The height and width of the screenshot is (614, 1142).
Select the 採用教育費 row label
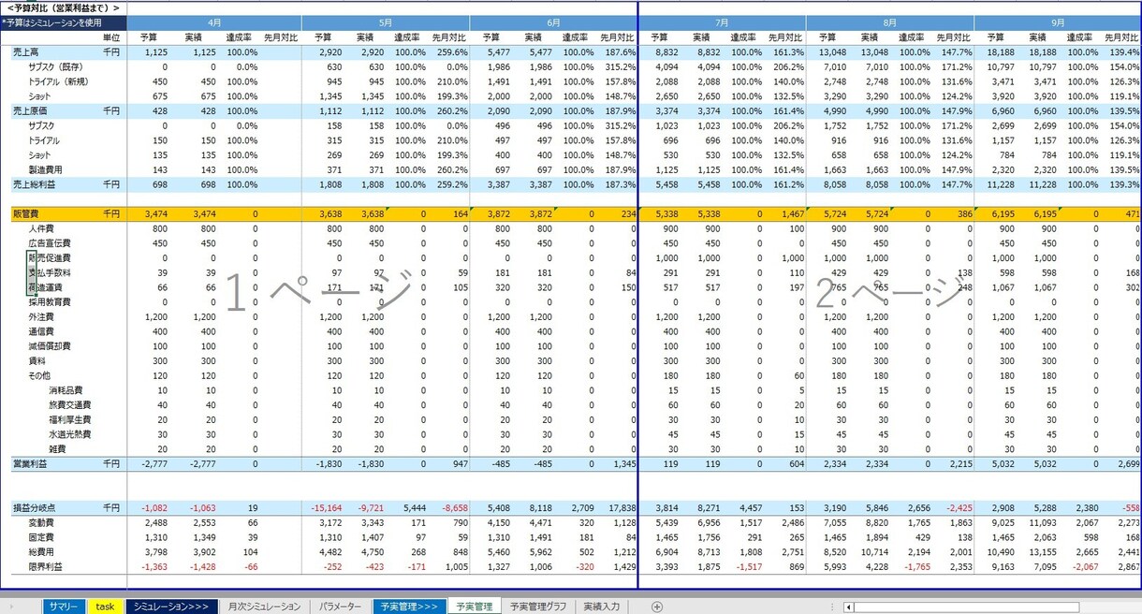point(50,302)
